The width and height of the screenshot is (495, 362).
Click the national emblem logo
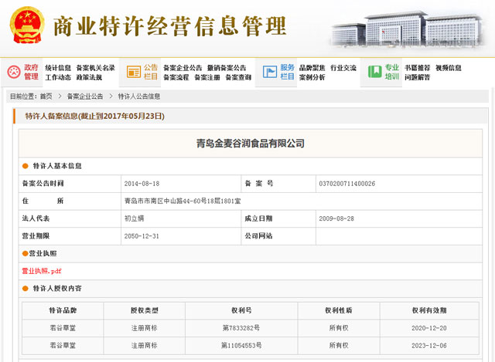click(27, 25)
